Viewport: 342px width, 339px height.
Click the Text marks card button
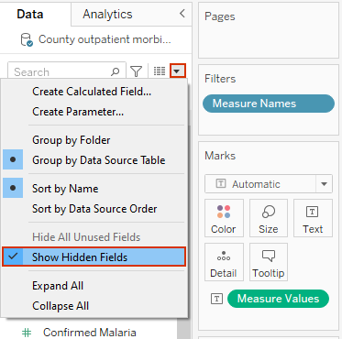pos(313,218)
